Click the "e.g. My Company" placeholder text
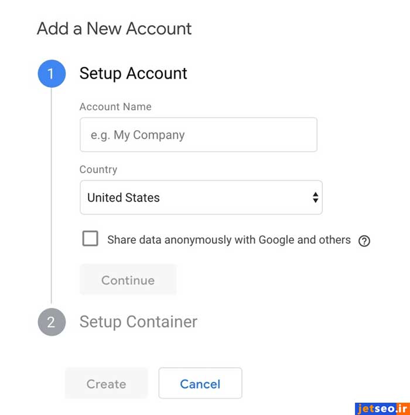Viewport: 410px width, 415px height. coord(138,135)
